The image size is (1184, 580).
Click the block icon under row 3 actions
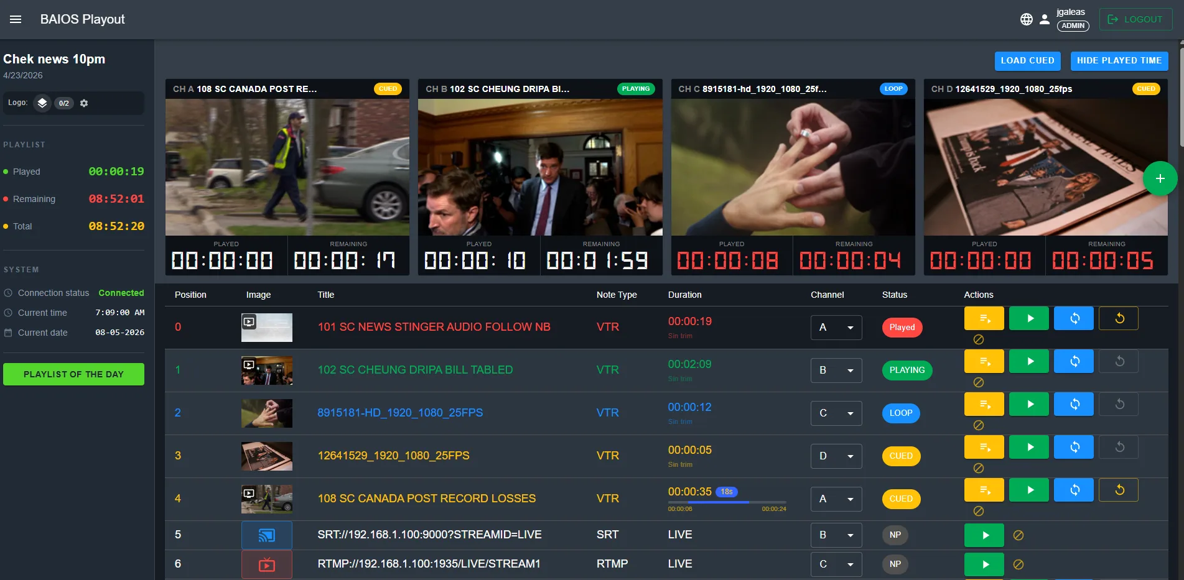tap(978, 468)
